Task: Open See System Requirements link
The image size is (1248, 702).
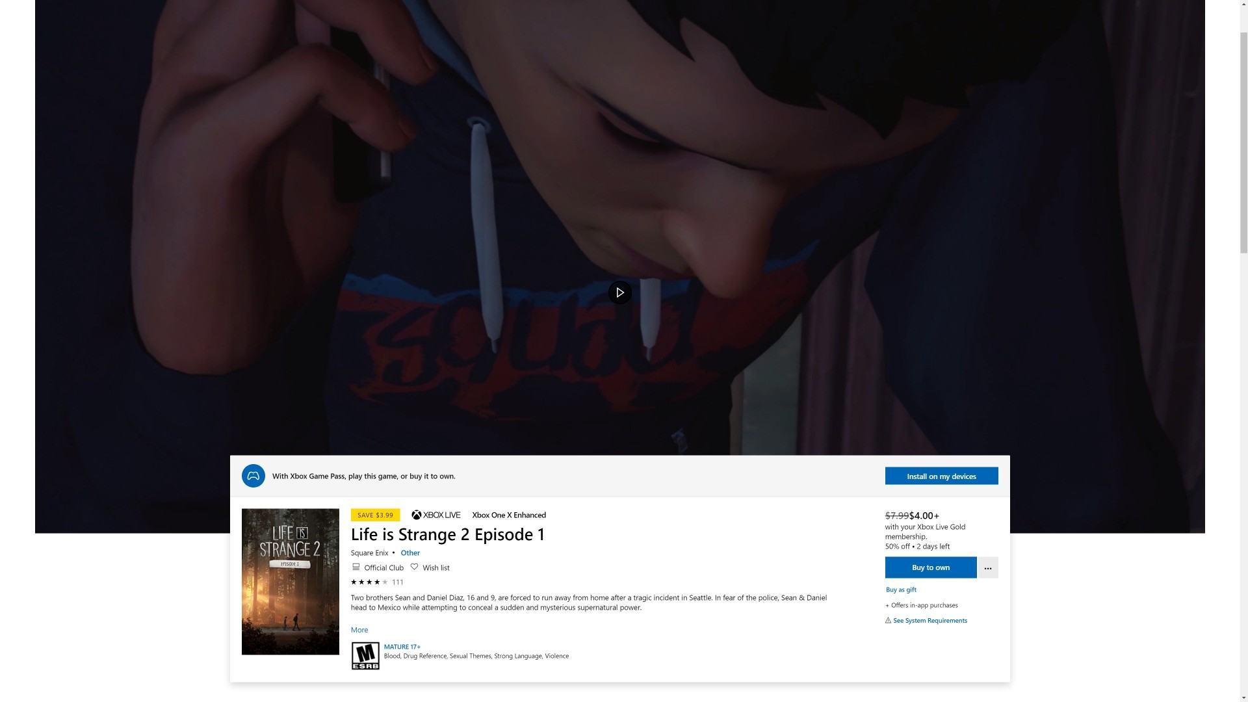Action: point(929,621)
